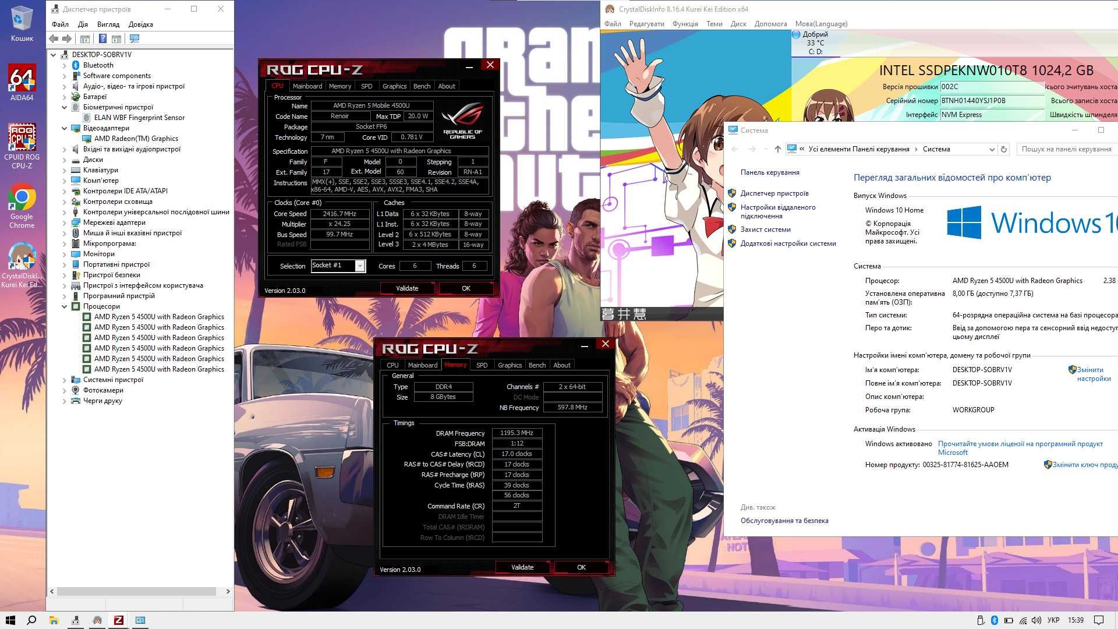This screenshot has width=1118, height=629.
Task: Click the УКР language indicator in tray
Action: point(1053,620)
